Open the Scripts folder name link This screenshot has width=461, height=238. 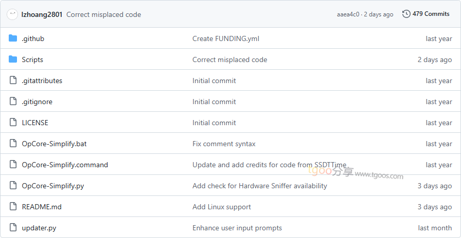coord(32,60)
